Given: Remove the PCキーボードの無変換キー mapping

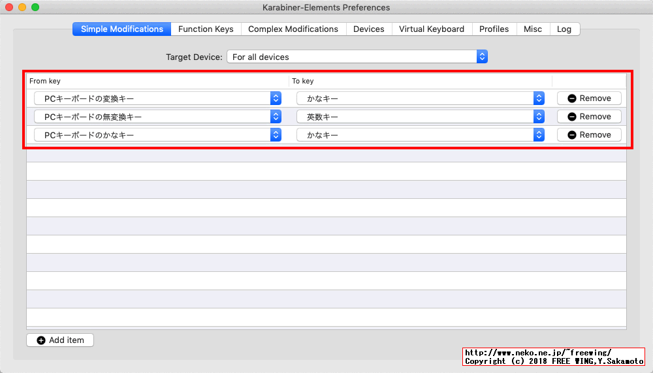Looking at the screenshot, I should 589,117.
